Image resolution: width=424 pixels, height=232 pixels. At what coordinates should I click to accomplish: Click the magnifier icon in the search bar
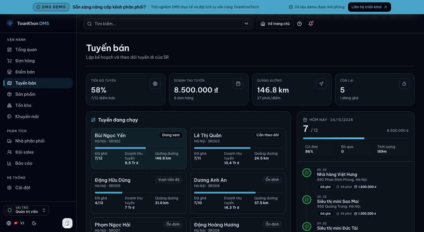[x=90, y=24]
